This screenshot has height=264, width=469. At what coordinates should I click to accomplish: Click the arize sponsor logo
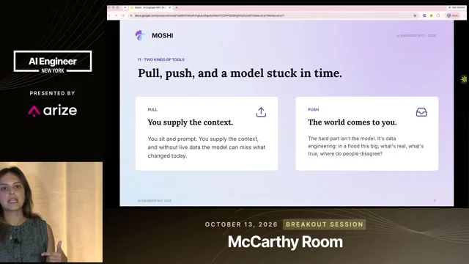tap(53, 111)
